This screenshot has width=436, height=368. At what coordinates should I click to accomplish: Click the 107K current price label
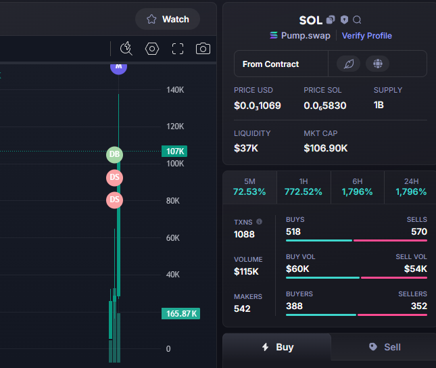pos(174,151)
